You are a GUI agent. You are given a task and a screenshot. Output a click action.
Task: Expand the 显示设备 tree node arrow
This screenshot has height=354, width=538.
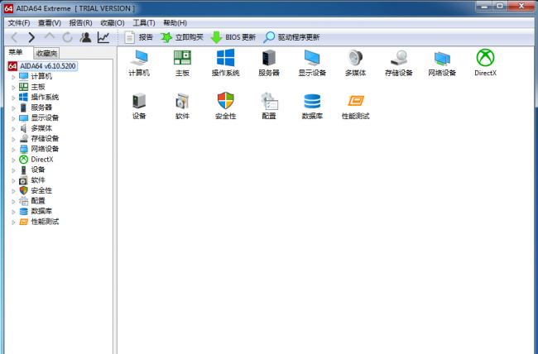(13, 118)
